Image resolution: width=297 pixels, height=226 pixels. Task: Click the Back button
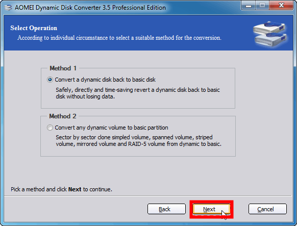click(x=166, y=209)
